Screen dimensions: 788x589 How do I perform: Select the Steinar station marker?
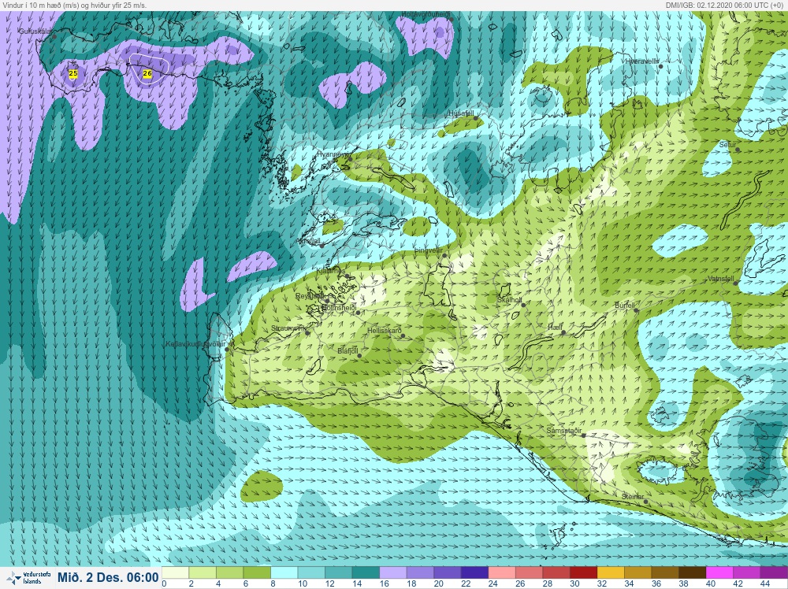tap(646, 501)
